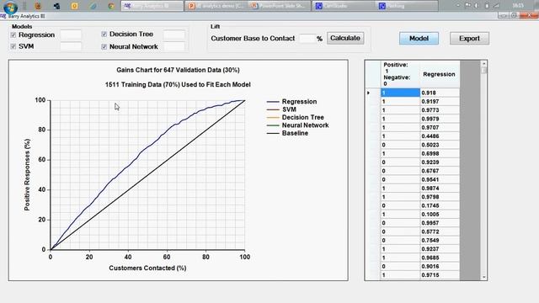Select the Decision Tree legend entry

(296, 118)
